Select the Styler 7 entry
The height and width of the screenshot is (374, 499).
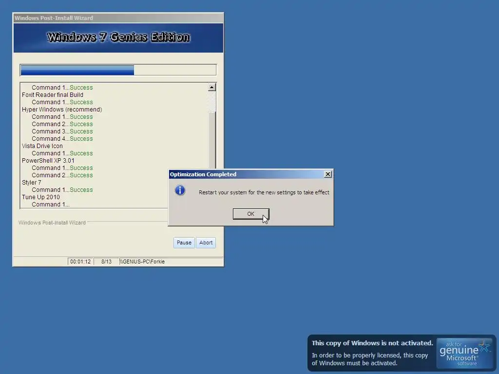click(31, 183)
